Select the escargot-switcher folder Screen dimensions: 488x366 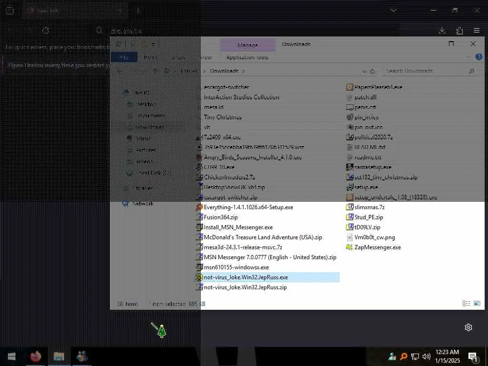226,87
